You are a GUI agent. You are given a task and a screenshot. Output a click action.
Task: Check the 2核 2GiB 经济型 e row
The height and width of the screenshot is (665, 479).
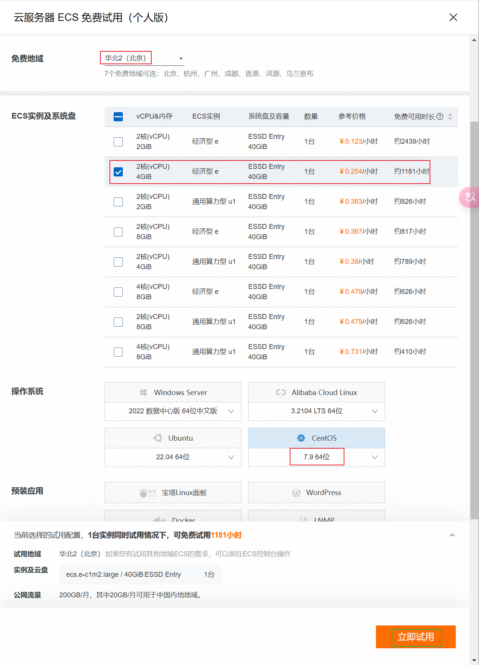point(118,142)
